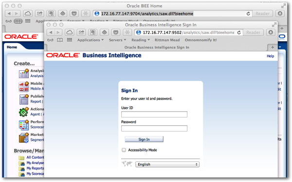This screenshot has height=182, width=292.
Task: Open iCloud tabs in the Sign In window
Action: pyautogui.click(x=70, y=33)
